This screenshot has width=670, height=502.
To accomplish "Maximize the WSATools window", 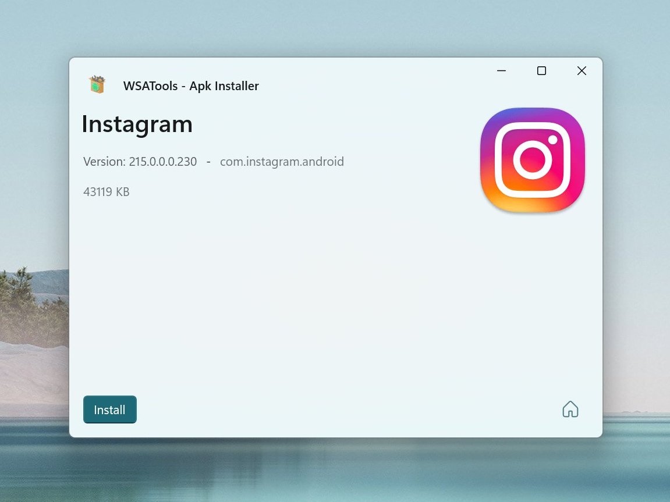I will 541,71.
